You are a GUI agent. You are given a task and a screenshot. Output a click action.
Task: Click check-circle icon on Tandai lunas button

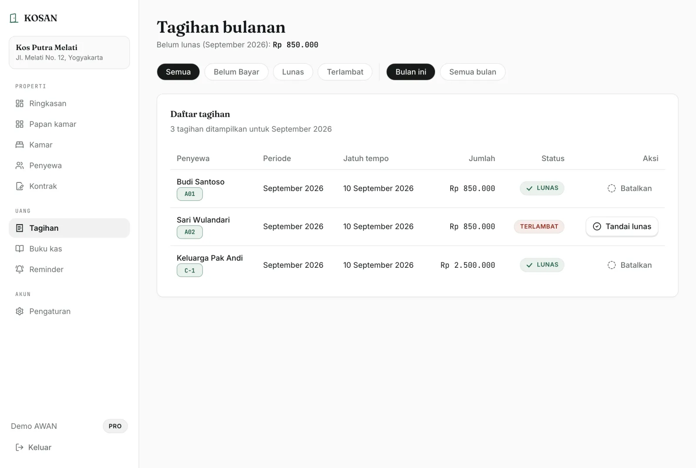[597, 226]
